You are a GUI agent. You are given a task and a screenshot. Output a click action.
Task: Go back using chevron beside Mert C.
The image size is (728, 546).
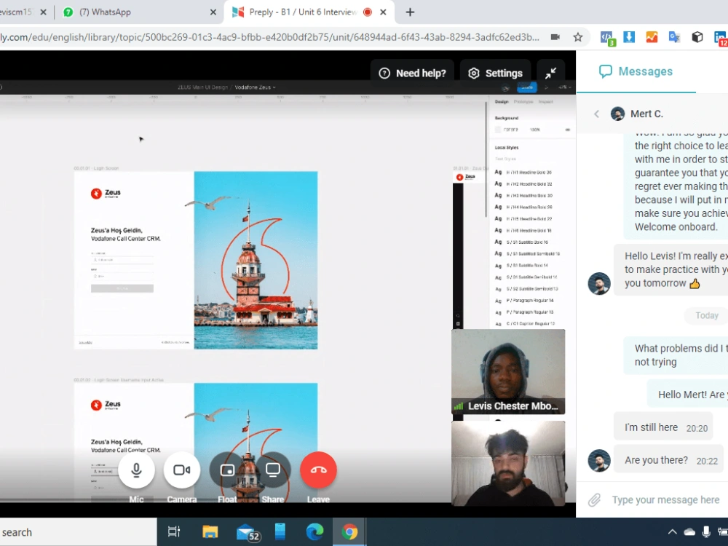click(x=597, y=114)
